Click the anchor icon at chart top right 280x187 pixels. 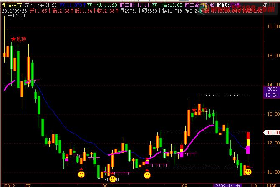tap(265, 5)
